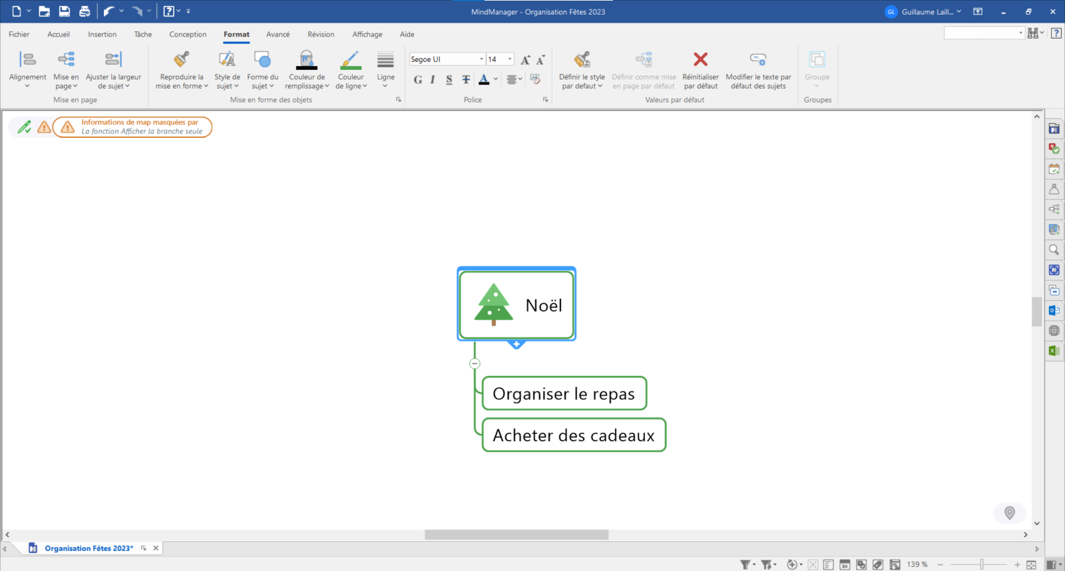This screenshot has height=571, width=1065.
Task: Collapse the Noël branch subtopics
Action: [x=475, y=363]
